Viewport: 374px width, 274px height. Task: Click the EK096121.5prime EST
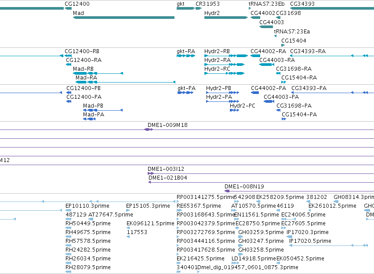(x=128, y=228)
